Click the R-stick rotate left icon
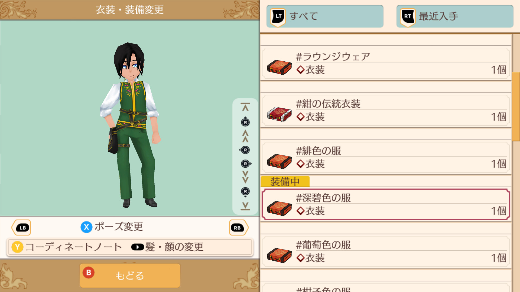 pyautogui.click(x=245, y=150)
